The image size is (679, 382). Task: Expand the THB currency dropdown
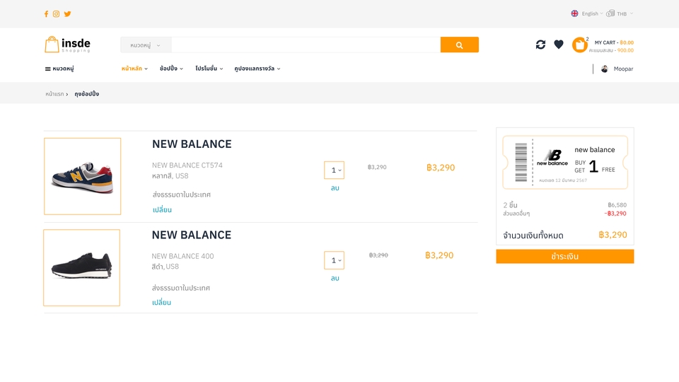pos(625,13)
